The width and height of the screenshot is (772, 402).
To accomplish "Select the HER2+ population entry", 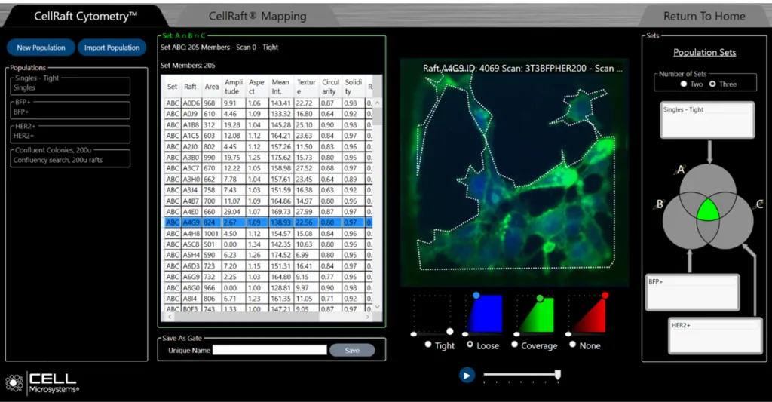I will [x=70, y=133].
